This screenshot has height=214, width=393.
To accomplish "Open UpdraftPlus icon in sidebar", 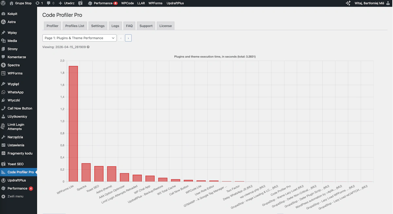I will tap(3, 180).
